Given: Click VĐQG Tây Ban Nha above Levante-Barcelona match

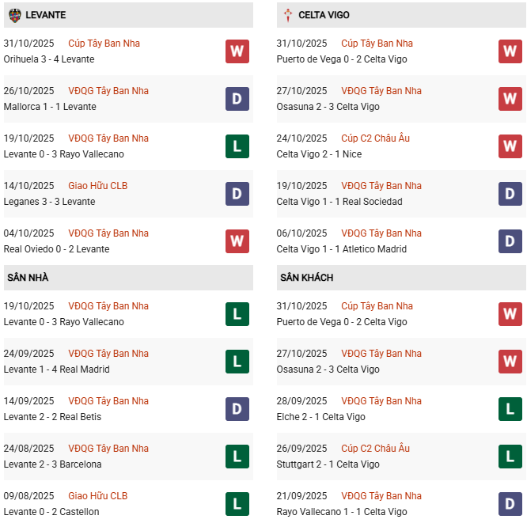Looking at the screenshot, I should click(x=108, y=449).
